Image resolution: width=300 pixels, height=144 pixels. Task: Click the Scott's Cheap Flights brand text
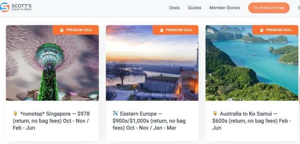tap(21, 7)
